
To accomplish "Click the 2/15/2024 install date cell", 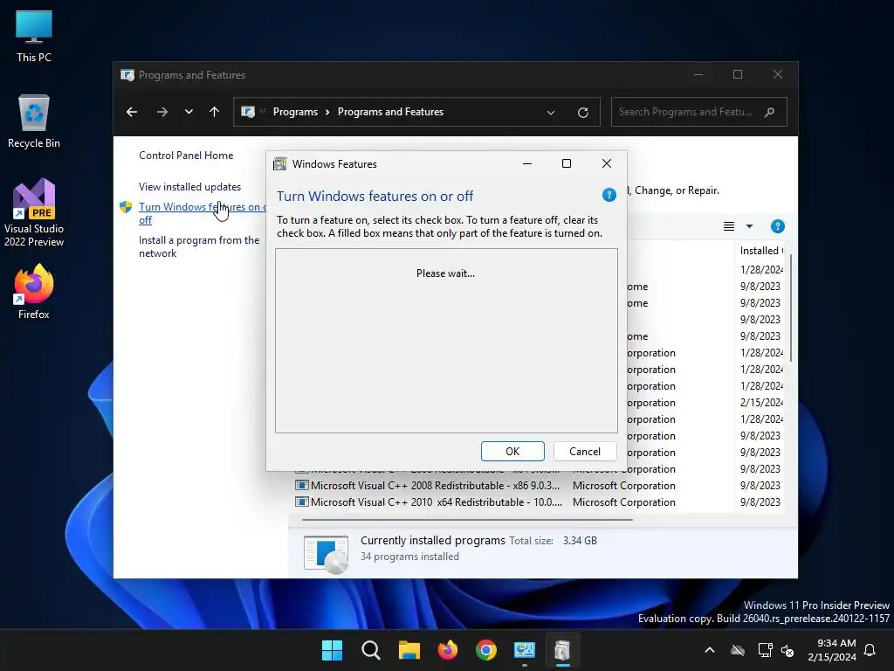I will click(x=761, y=403).
